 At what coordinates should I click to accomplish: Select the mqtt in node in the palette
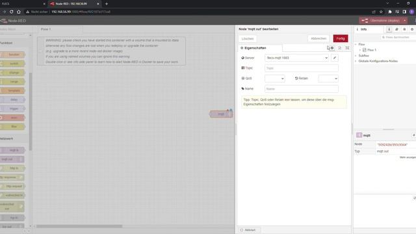12,150
